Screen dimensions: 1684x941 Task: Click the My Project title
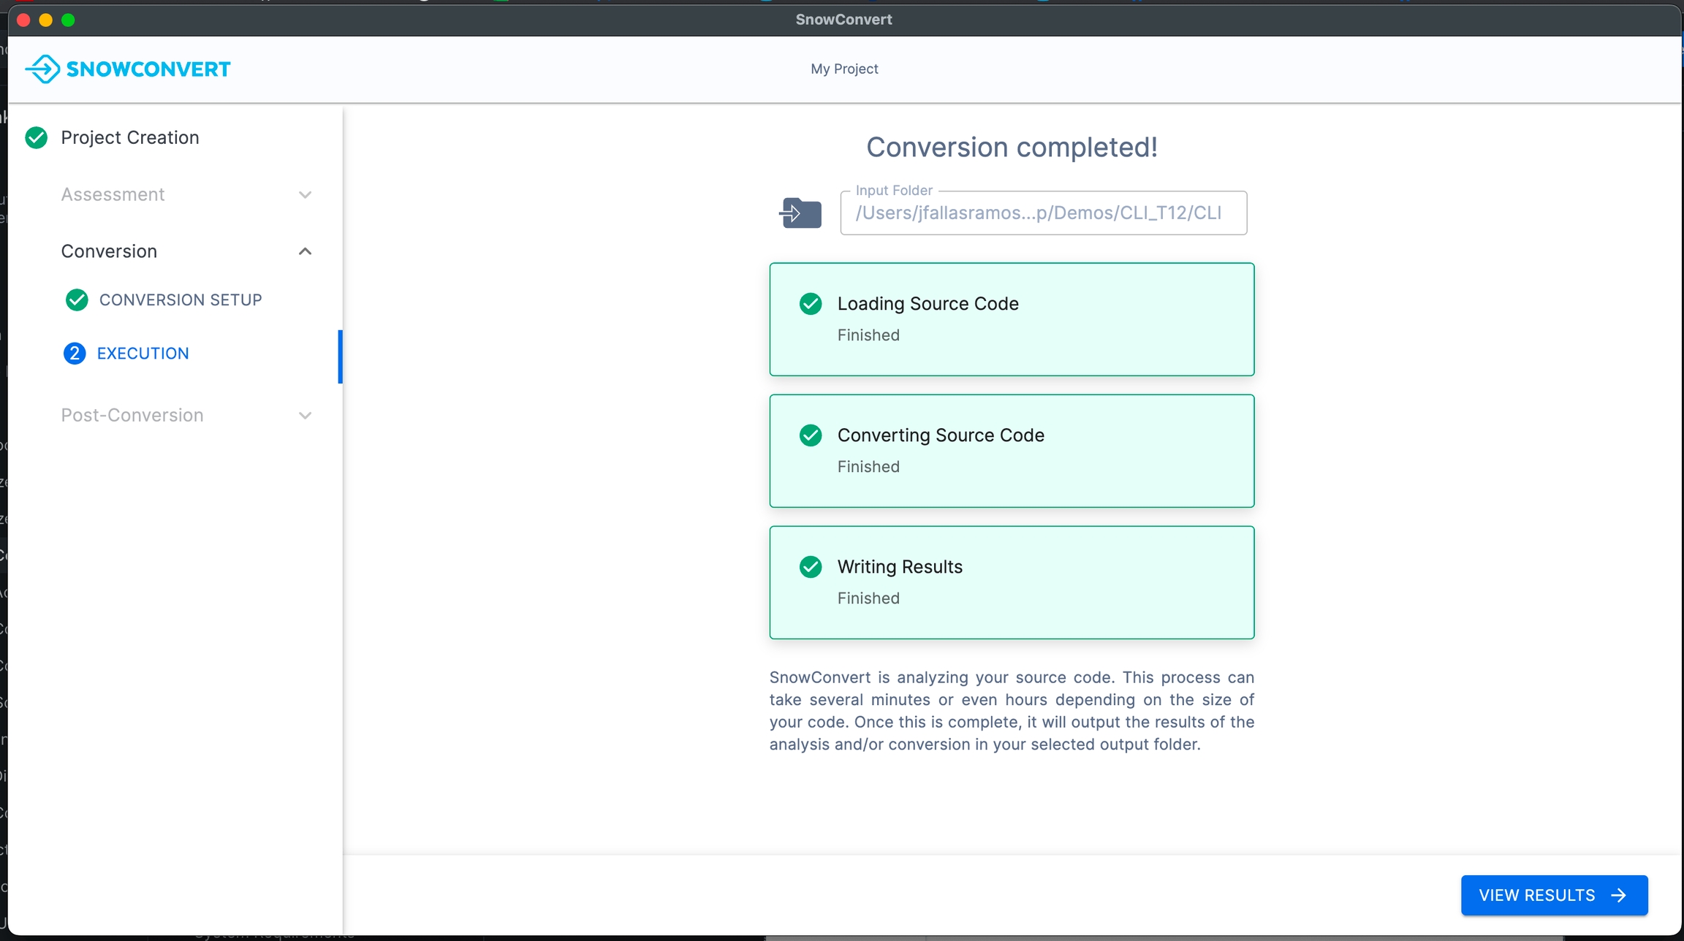point(844,69)
